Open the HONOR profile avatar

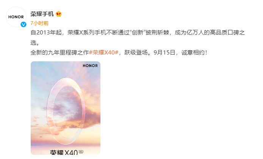pyautogui.click(x=16, y=17)
